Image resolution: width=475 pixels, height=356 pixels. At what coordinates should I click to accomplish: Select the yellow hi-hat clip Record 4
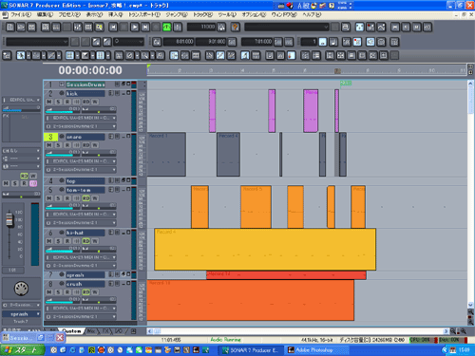tap(265, 250)
